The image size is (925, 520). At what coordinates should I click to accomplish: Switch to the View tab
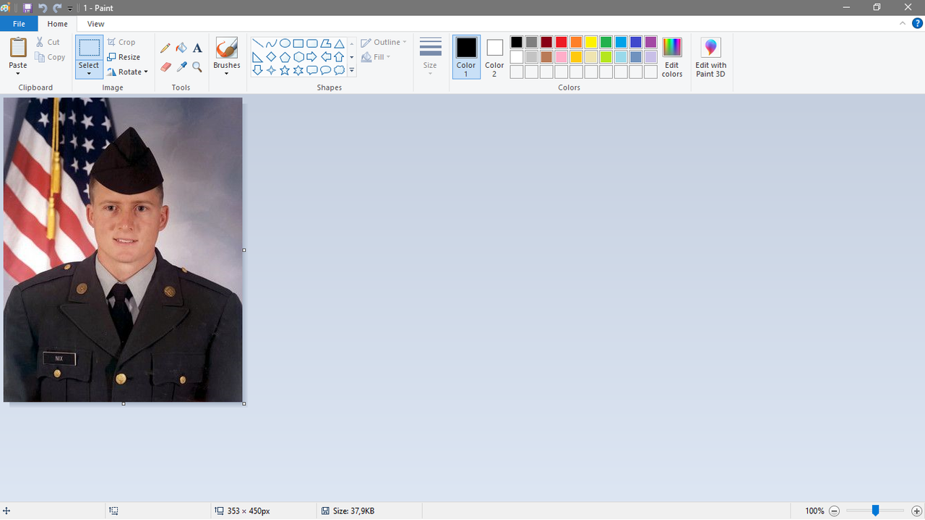click(x=95, y=24)
